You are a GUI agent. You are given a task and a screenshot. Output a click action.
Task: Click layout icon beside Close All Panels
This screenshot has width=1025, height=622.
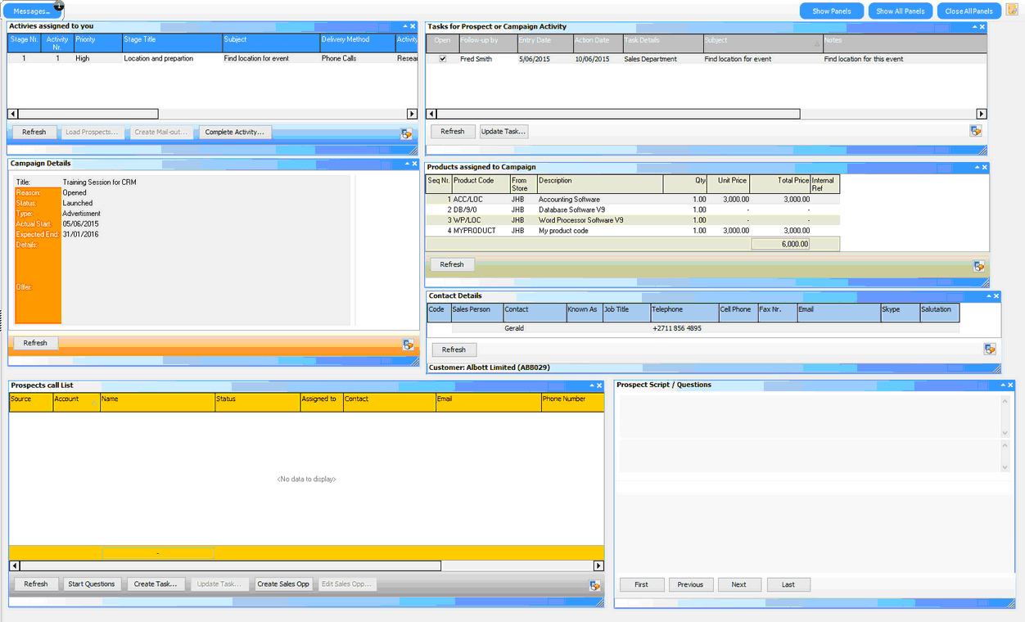click(1012, 11)
